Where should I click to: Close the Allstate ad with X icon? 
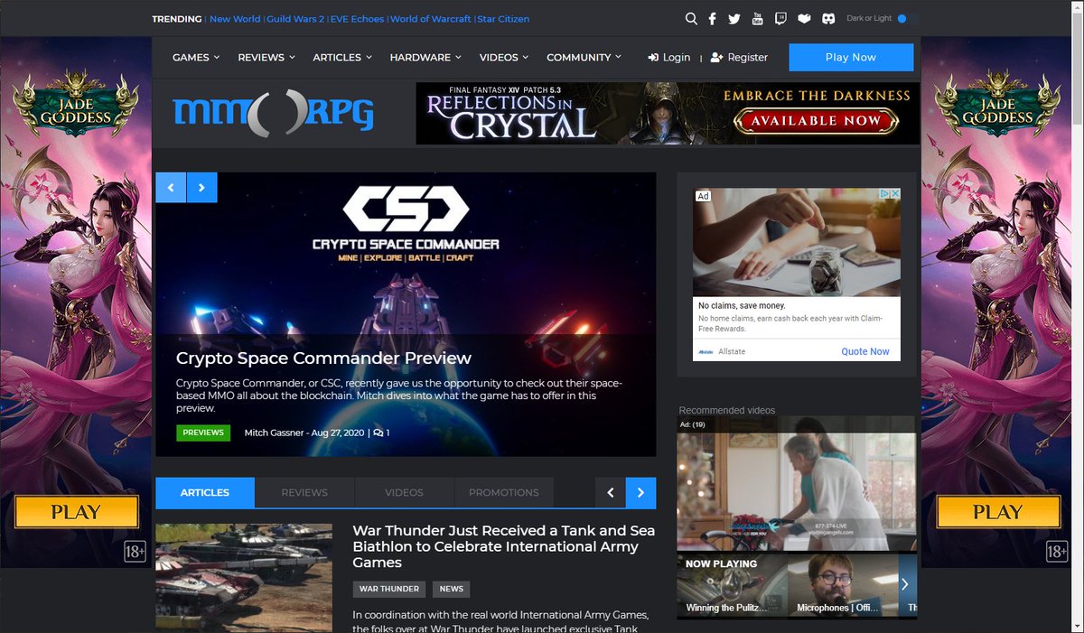click(x=894, y=194)
